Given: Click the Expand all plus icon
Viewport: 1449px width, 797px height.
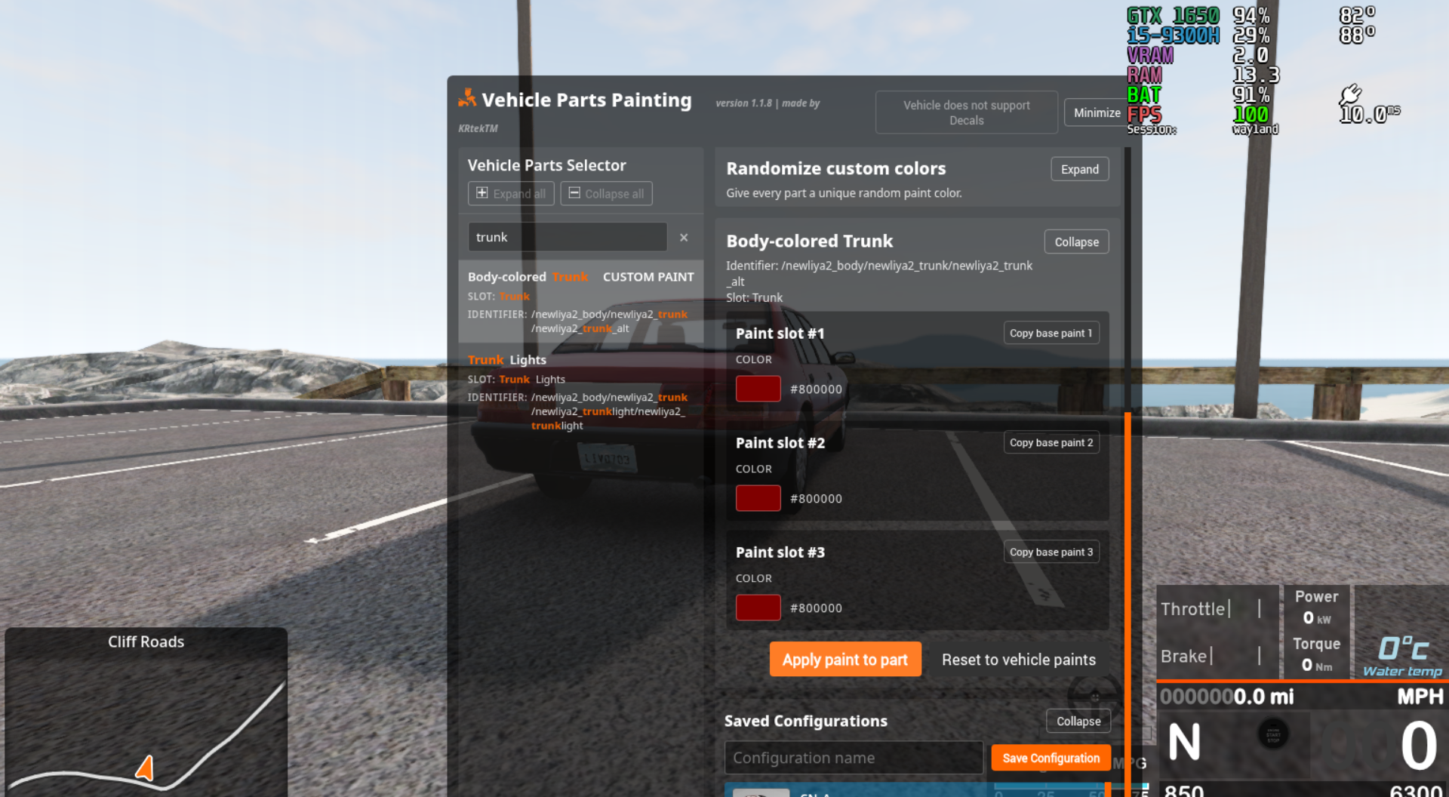Looking at the screenshot, I should pos(482,192).
